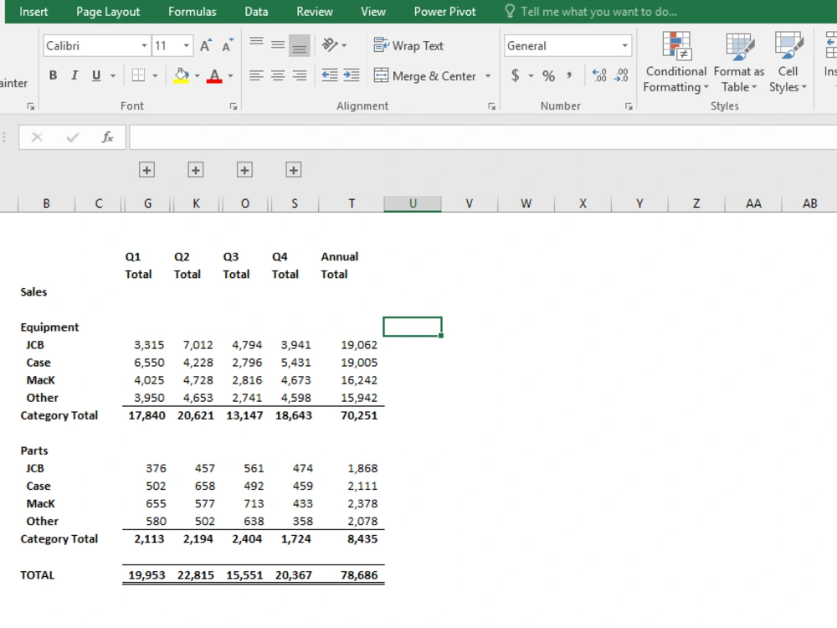Viewport: 837px width, 628px height.
Task: Open Conditional Formatting menu
Action: click(675, 62)
